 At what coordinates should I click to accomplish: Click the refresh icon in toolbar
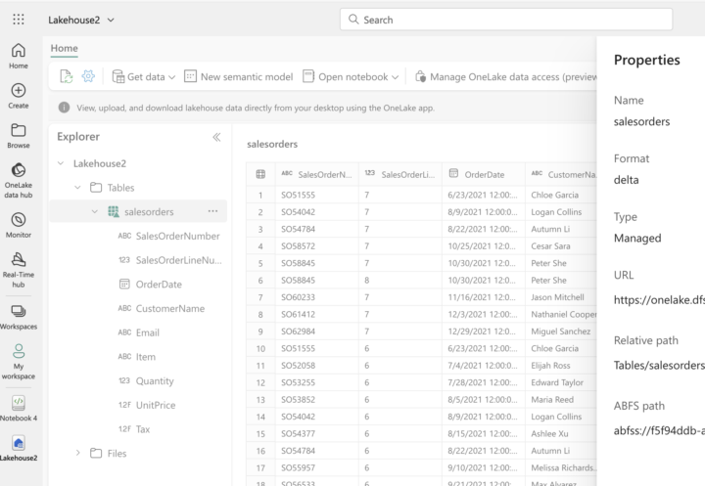coord(67,76)
